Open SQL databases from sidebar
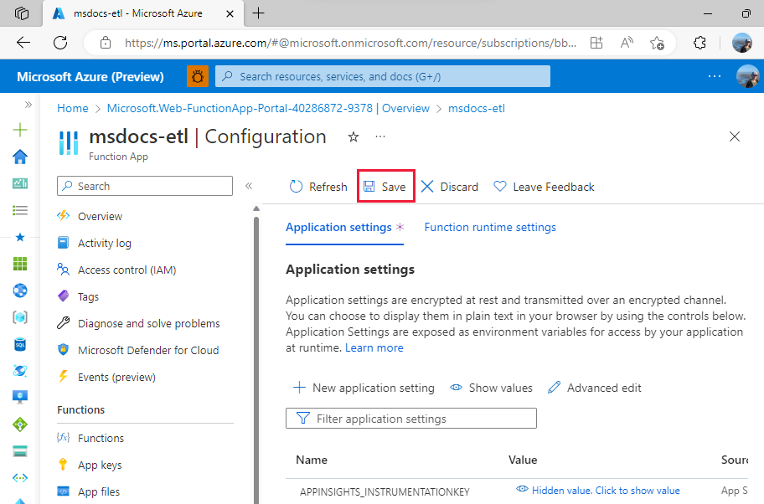Screen dimensions: 764x504 tap(19, 344)
